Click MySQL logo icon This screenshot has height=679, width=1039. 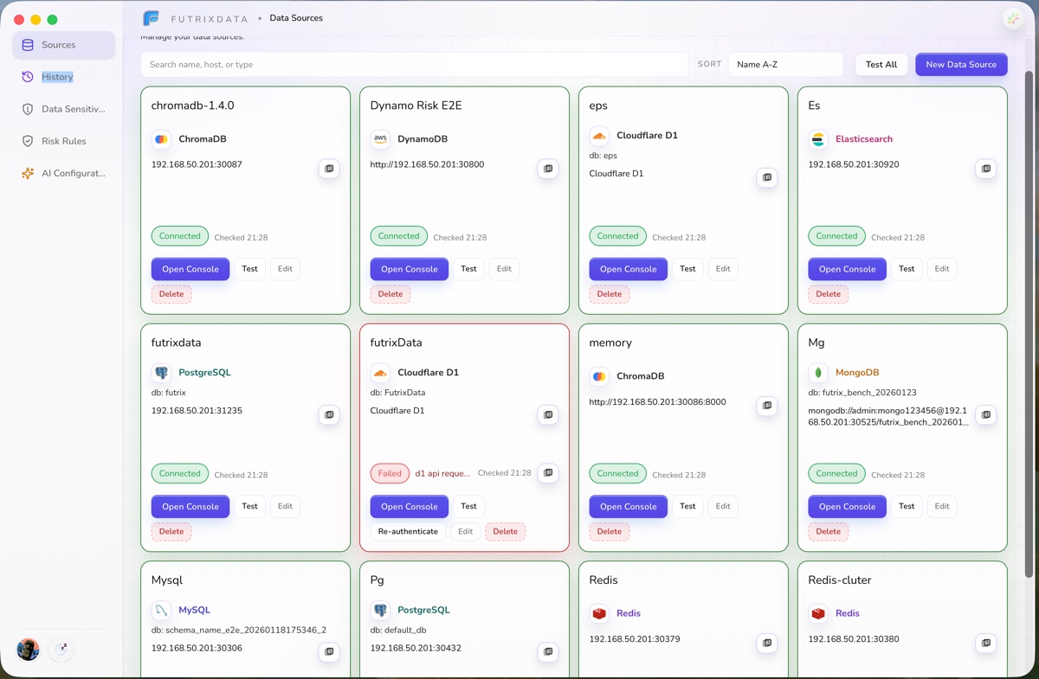(x=161, y=610)
